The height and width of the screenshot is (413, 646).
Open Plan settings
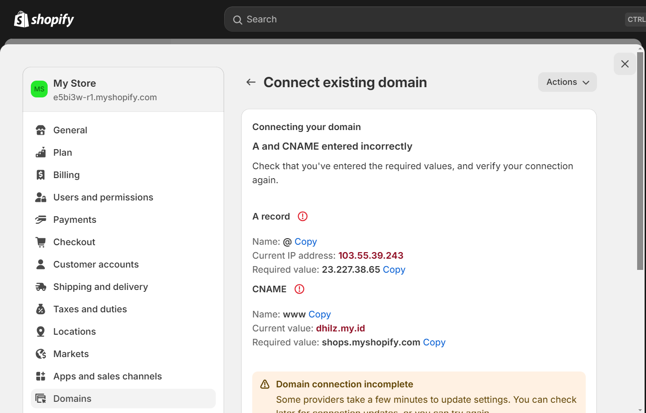[123, 152]
